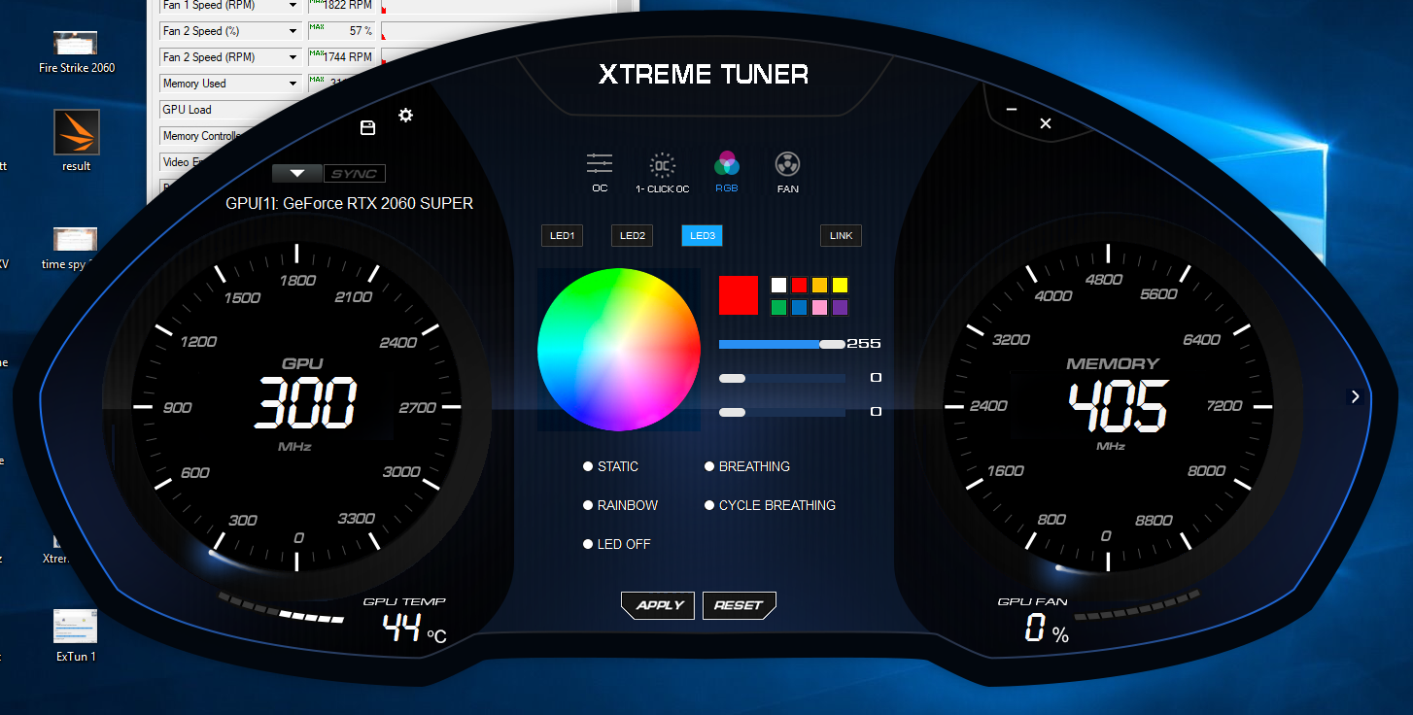The width and height of the screenshot is (1413, 715).
Task: Click the GPU FAN 0 % reading
Action: pos(1047,630)
